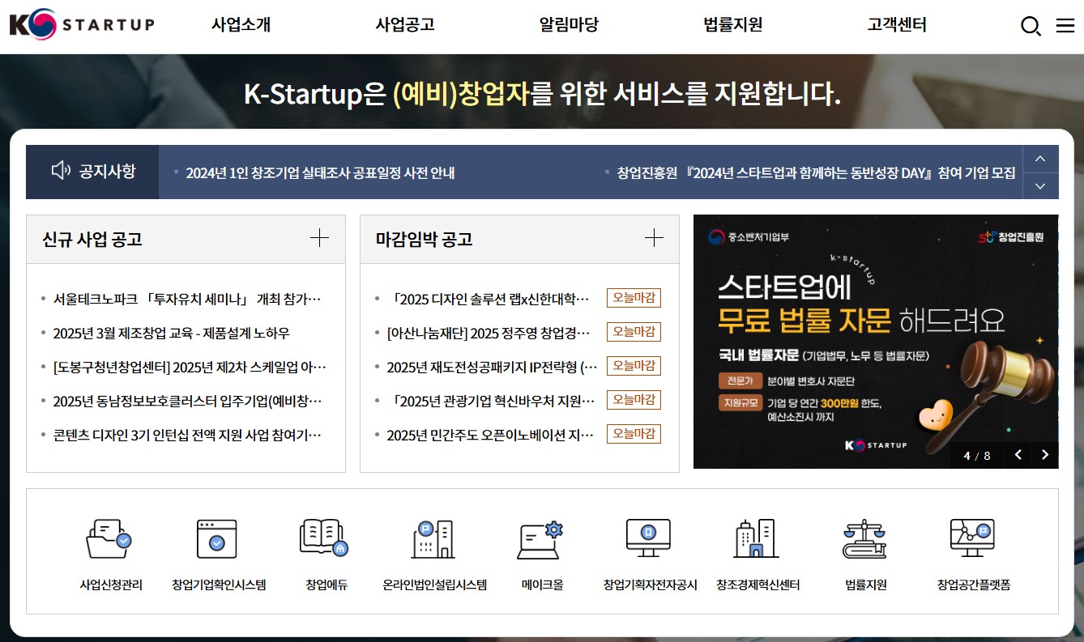This screenshot has height=642, width=1084.
Task: Click the 신규 사업 공고 heading
Action: tap(92, 239)
